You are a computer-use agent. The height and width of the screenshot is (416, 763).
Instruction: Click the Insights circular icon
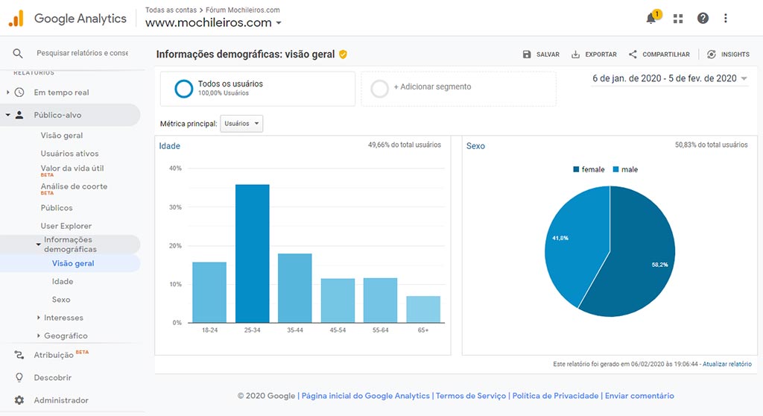(712, 54)
